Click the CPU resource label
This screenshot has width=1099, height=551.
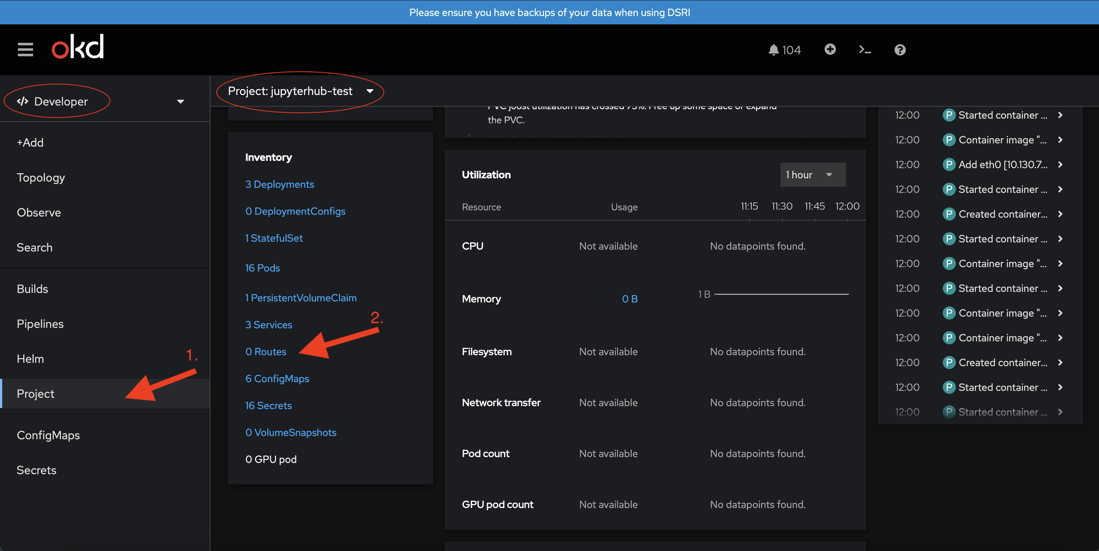pyautogui.click(x=472, y=246)
